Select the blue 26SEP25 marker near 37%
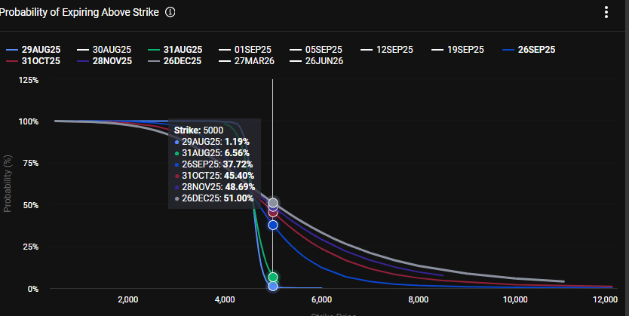 pyautogui.click(x=273, y=225)
